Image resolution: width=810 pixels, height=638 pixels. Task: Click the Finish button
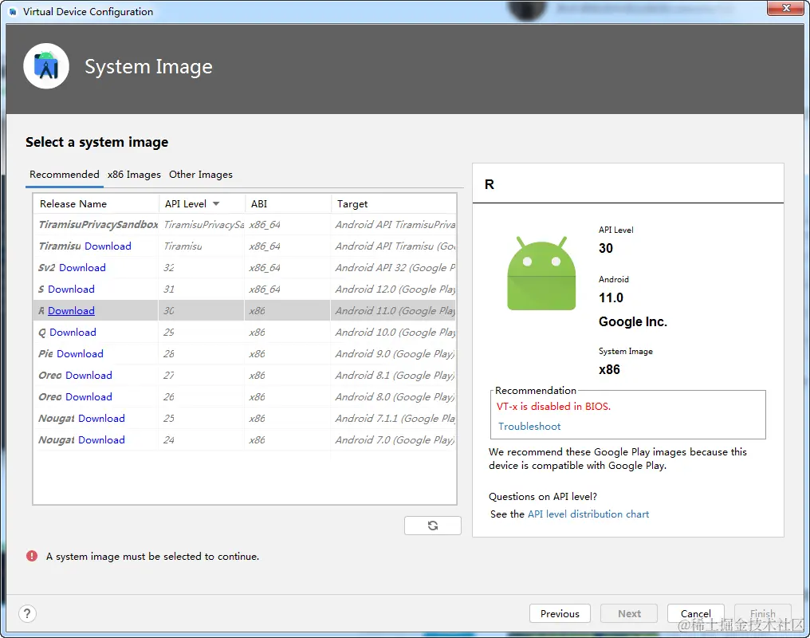pos(762,613)
